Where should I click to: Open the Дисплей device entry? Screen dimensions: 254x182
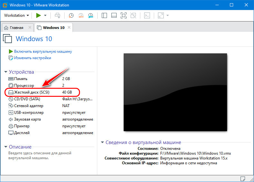22,133
